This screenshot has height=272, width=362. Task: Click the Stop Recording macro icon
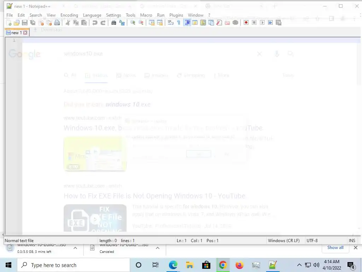tap(254, 23)
